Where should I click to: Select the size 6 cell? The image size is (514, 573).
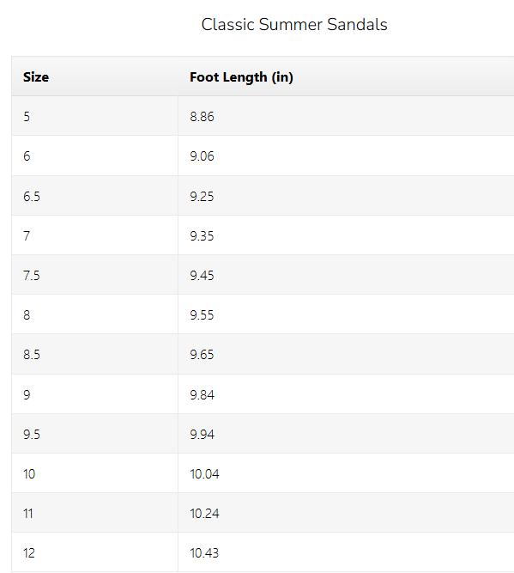click(95, 155)
